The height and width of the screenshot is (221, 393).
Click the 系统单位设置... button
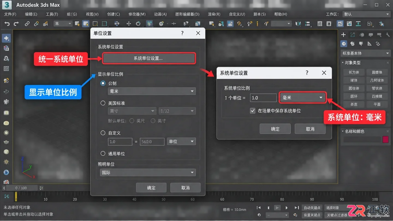tap(149, 58)
